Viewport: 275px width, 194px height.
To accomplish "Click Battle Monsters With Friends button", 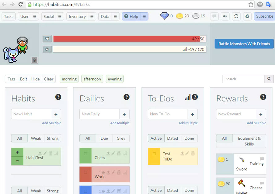I will (244, 44).
